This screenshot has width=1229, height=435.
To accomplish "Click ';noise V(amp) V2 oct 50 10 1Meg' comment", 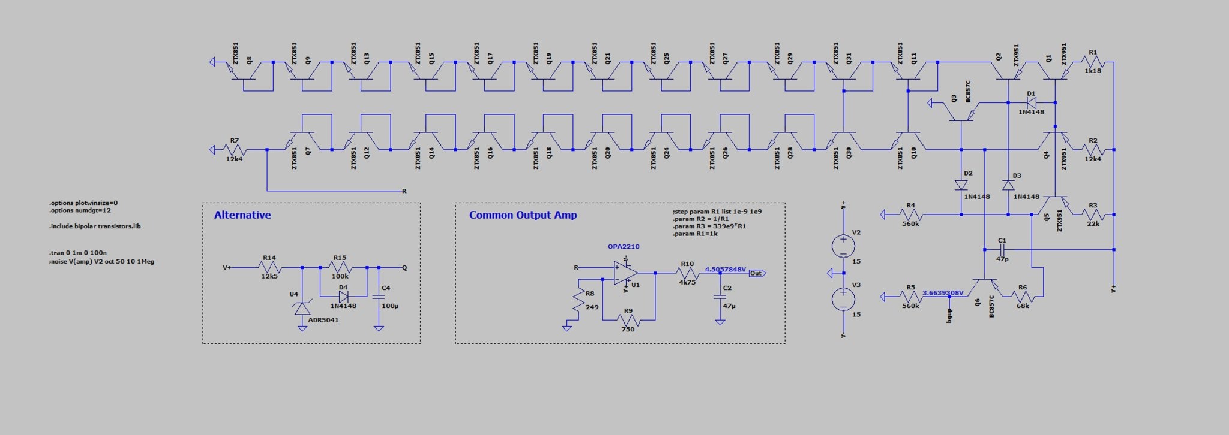I will coord(102,262).
